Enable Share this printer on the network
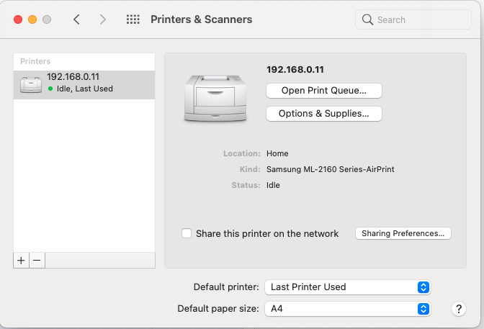The height and width of the screenshot is (329, 484). tap(187, 233)
